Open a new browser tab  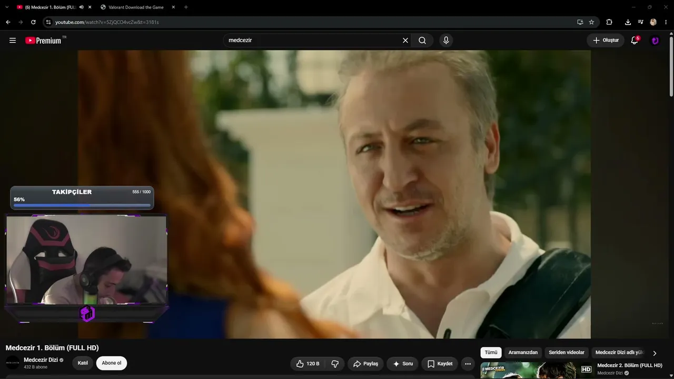tap(186, 7)
